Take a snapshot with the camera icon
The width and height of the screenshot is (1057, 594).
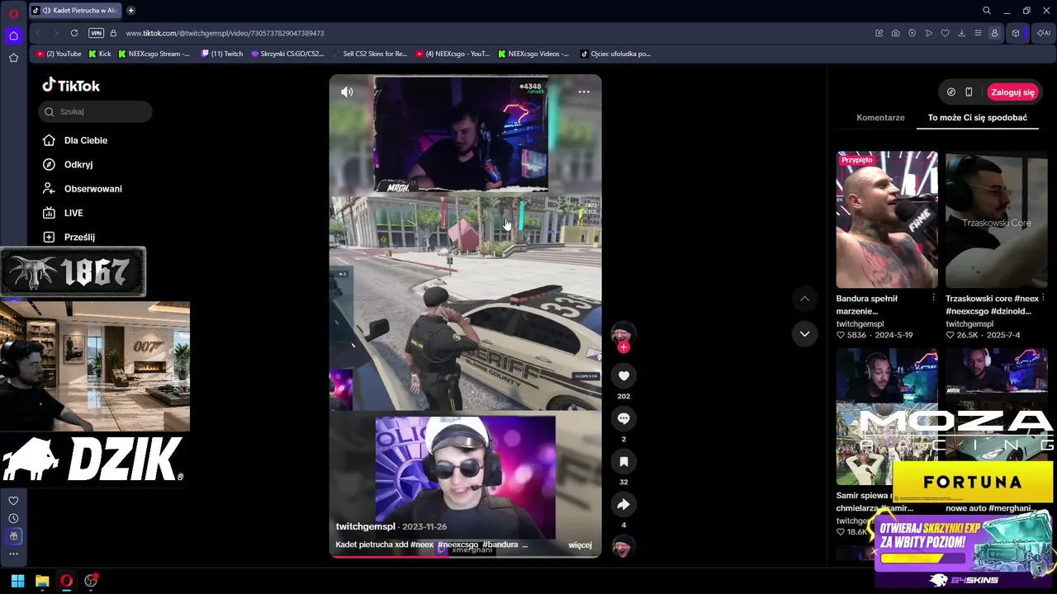click(896, 33)
